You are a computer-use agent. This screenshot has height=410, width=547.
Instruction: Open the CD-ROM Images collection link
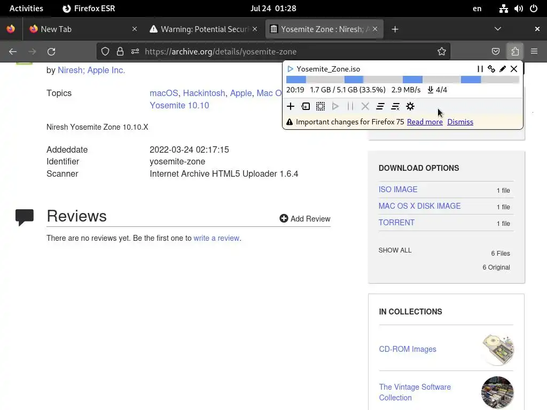(408, 349)
